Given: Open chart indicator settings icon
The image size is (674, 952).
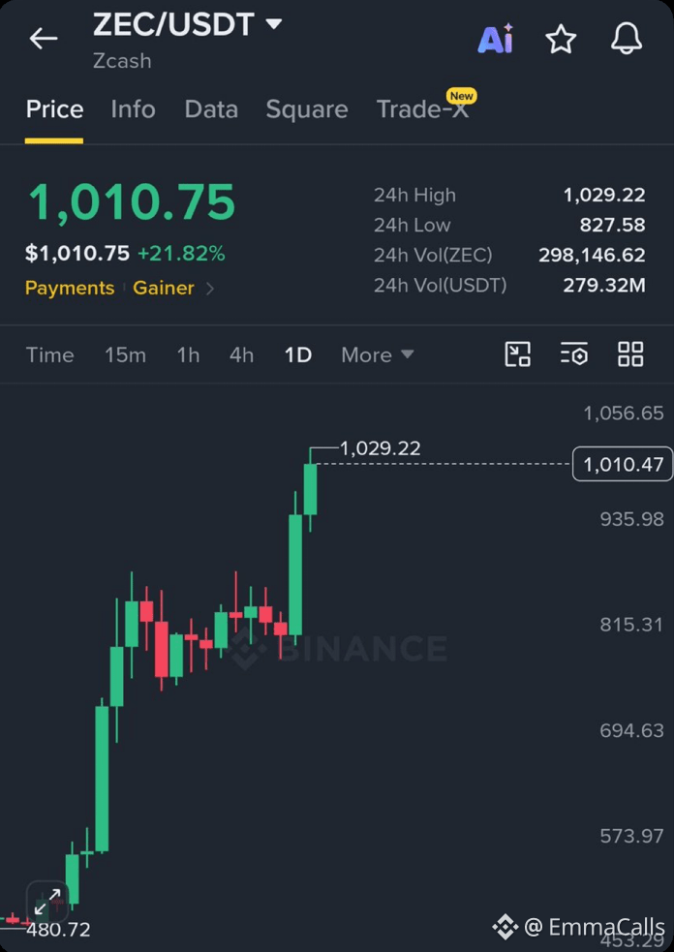Looking at the screenshot, I should pyautogui.click(x=574, y=353).
